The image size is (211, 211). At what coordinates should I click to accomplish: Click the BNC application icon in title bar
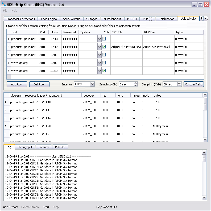click(4, 4)
